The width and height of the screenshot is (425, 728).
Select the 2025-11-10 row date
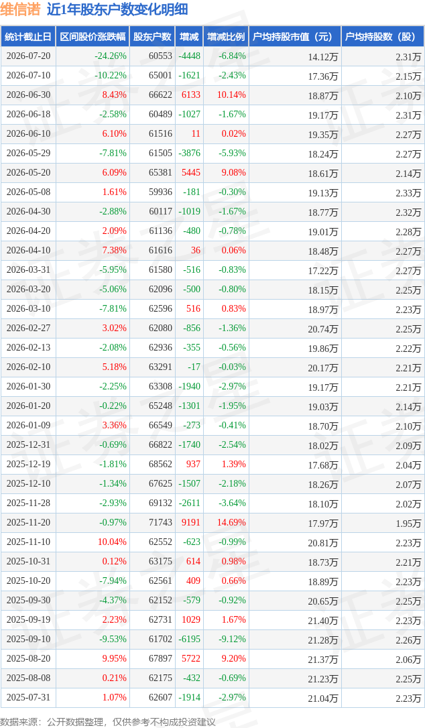[x=28, y=542]
